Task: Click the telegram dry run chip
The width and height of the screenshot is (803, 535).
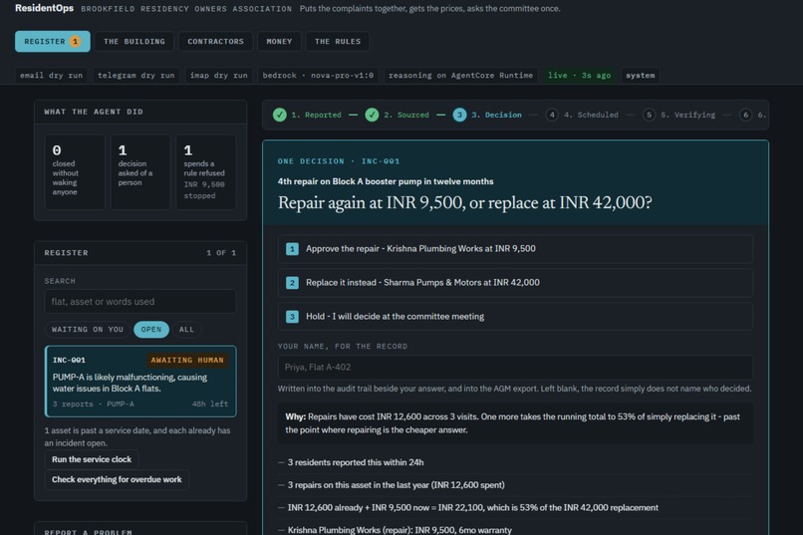Action: [136, 76]
